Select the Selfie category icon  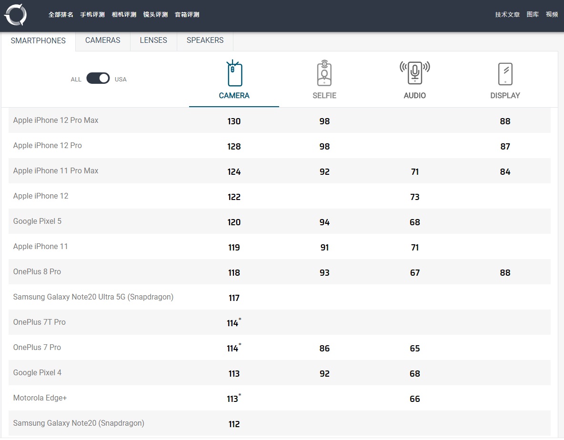324,74
